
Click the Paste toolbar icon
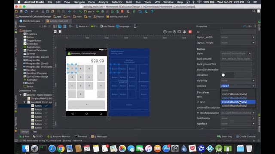(52, 12)
